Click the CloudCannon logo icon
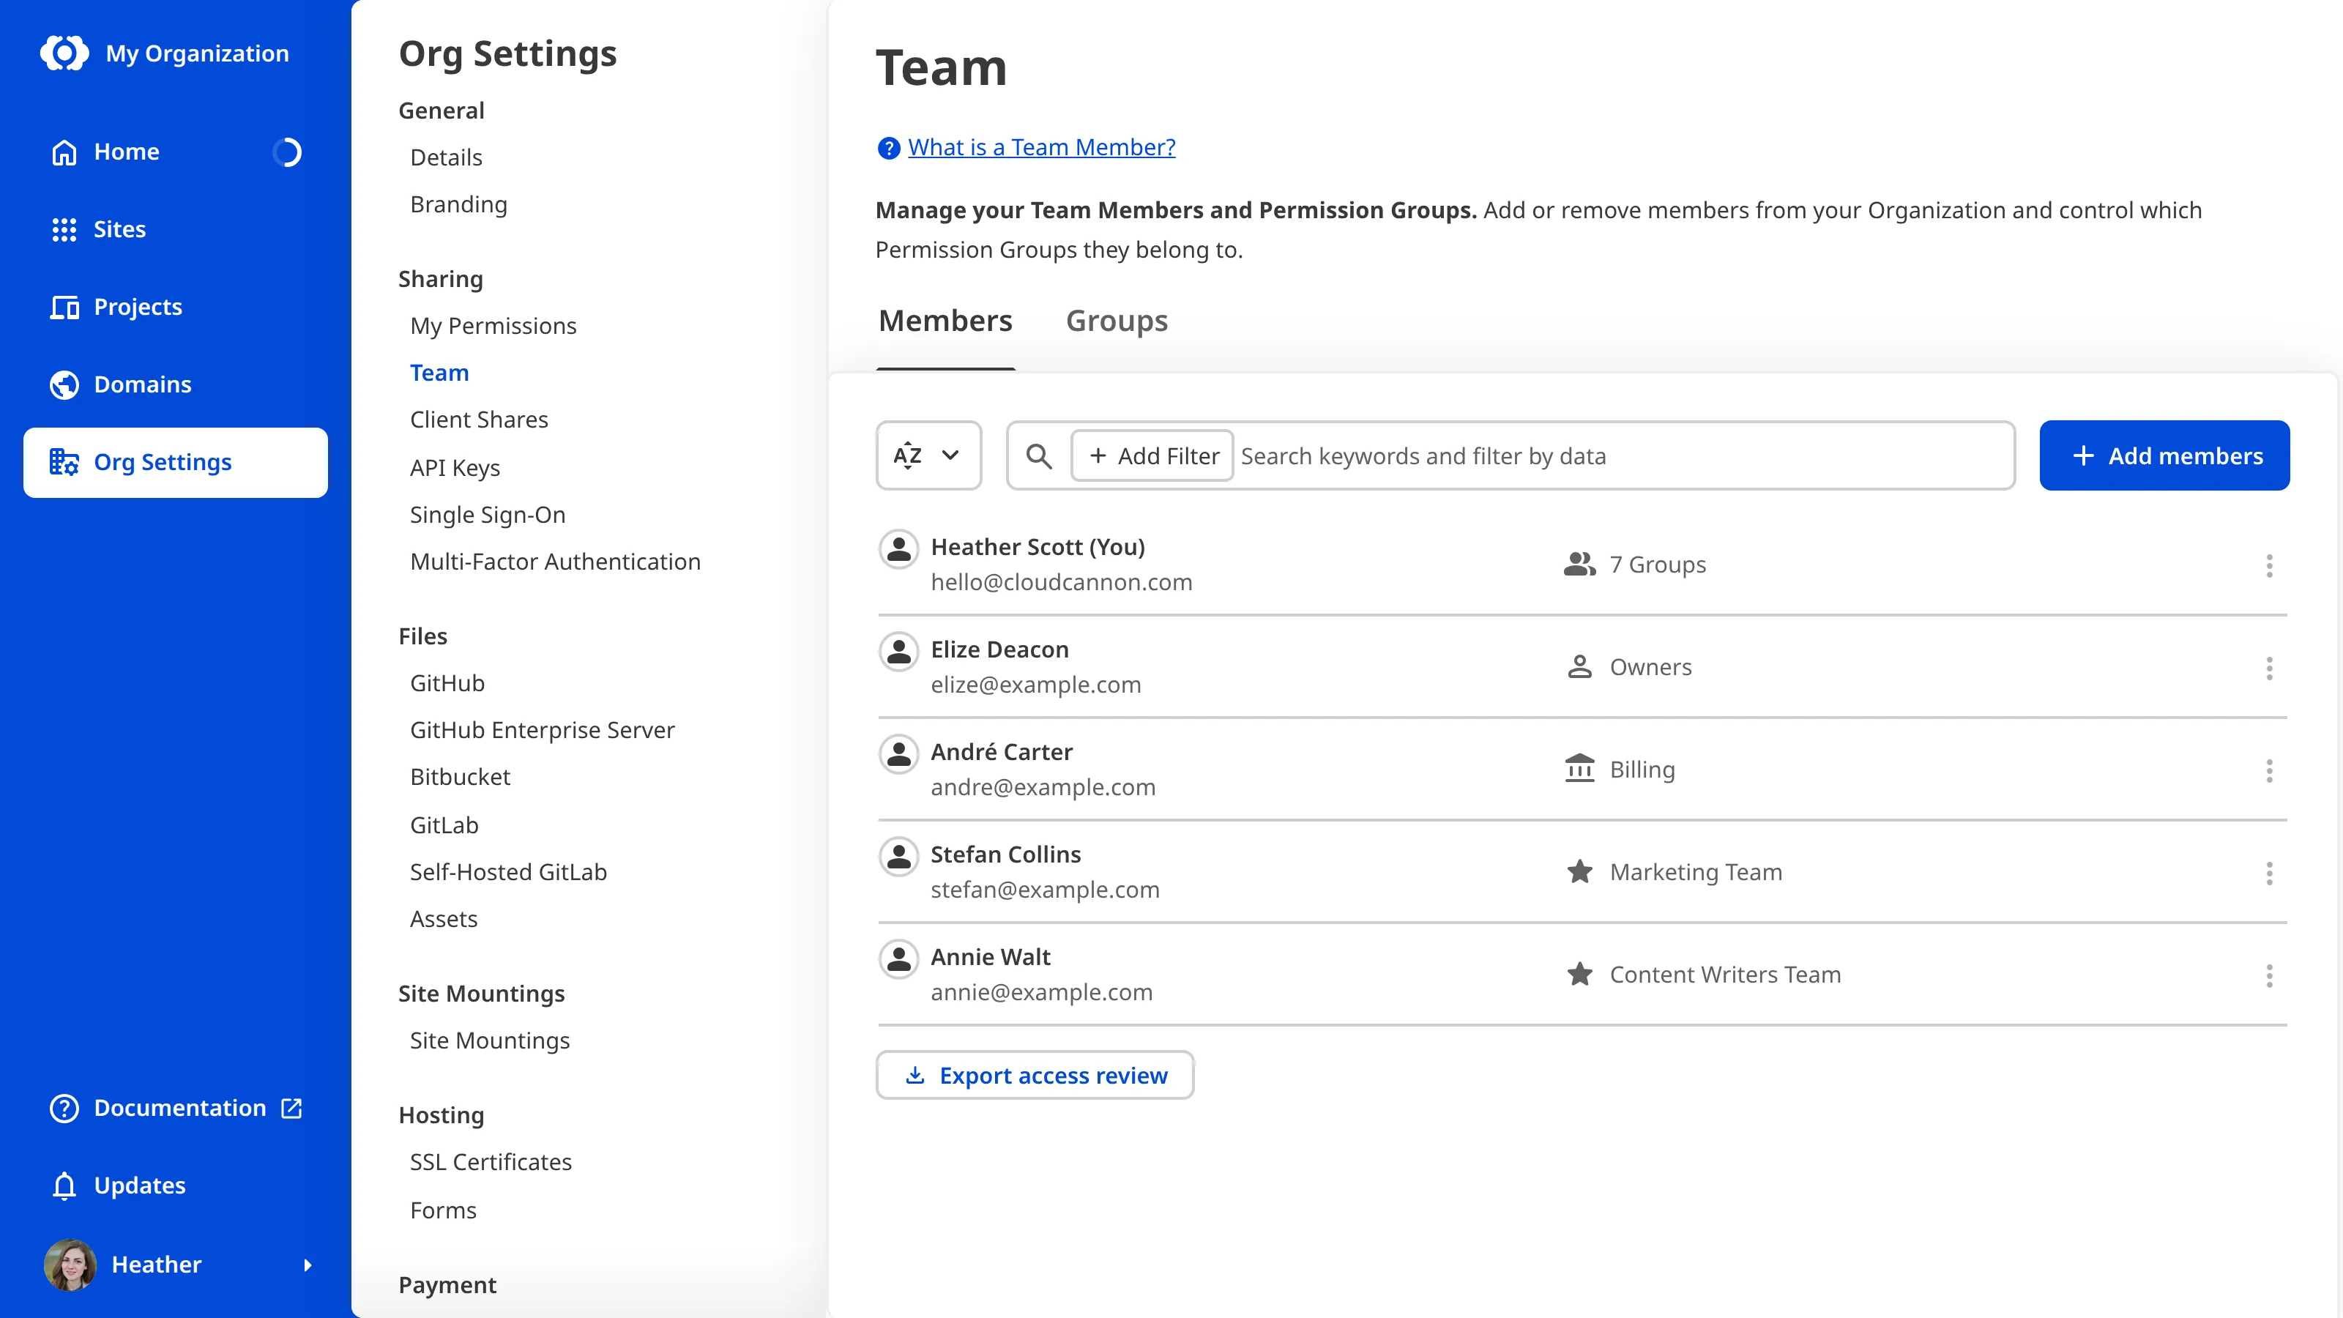 point(64,53)
